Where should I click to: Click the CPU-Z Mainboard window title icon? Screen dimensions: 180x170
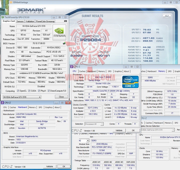[x=2, y=103]
